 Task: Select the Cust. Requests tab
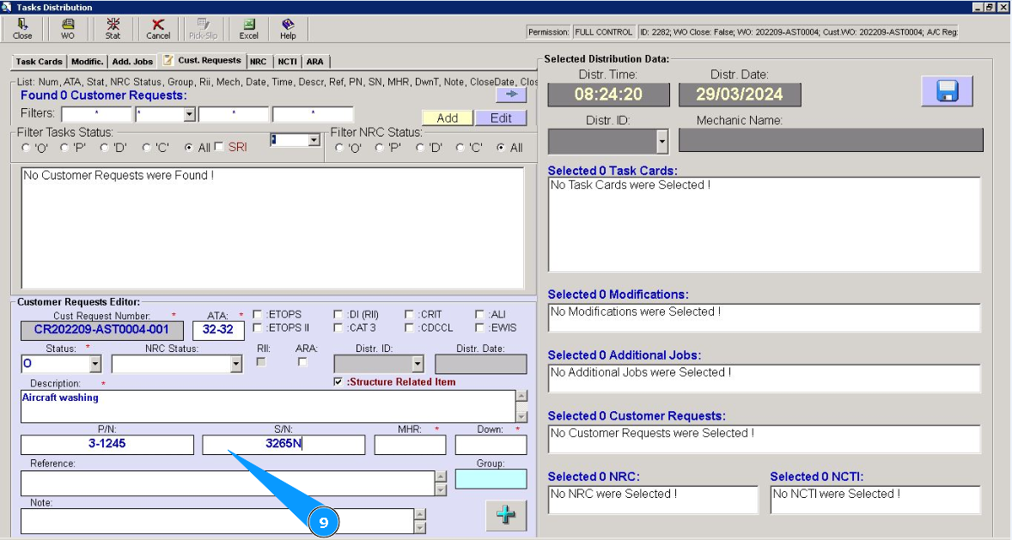pyautogui.click(x=202, y=60)
